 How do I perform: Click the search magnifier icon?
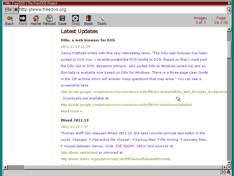[229, 10]
